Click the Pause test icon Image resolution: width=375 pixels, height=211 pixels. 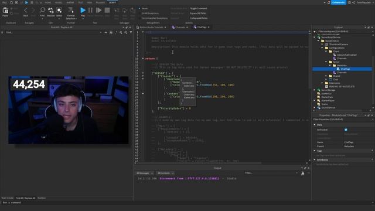click(x=90, y=10)
